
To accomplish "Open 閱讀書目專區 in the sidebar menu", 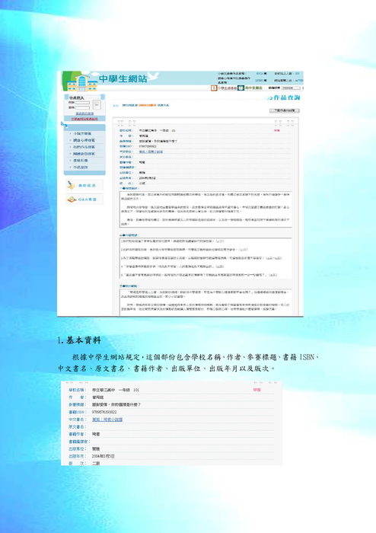I will (84, 154).
